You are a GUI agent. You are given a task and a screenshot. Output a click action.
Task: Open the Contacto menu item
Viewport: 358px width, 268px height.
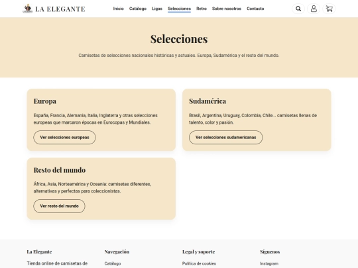click(x=255, y=9)
